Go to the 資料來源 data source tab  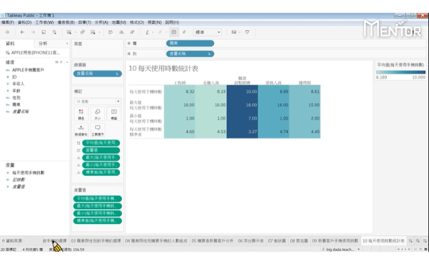[12, 241]
